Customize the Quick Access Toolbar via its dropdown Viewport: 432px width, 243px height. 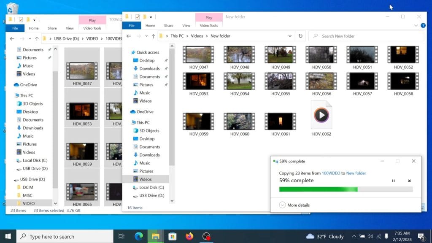pos(151,17)
